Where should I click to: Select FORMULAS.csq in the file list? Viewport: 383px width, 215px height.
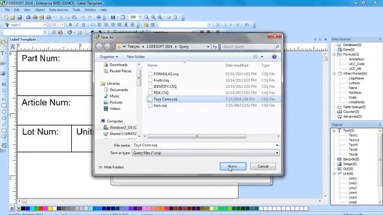(x=166, y=74)
